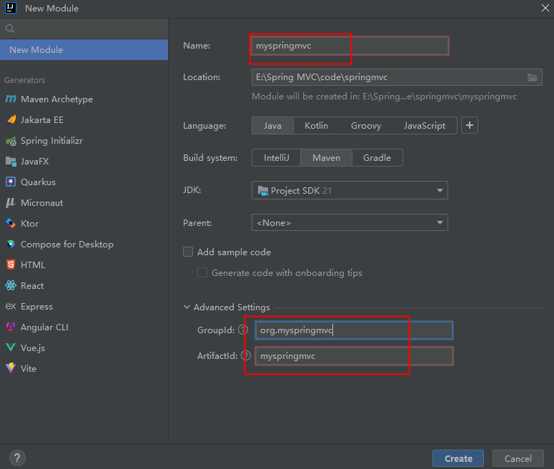The width and height of the screenshot is (554, 469).
Task: Click the IntelliJ IDEA logo in title bar
Action: [x=11, y=8]
